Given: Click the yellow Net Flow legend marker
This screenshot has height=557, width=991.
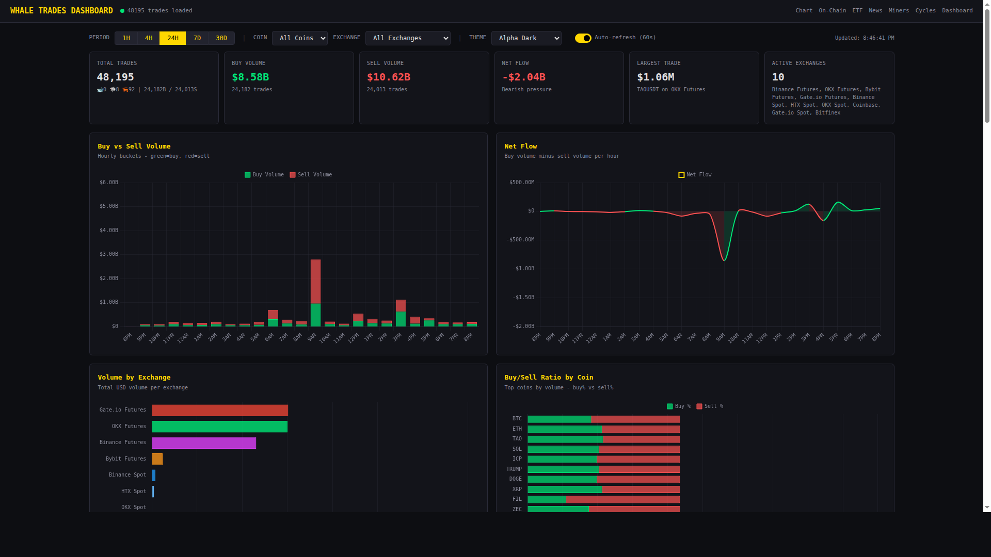Looking at the screenshot, I should tap(681, 174).
